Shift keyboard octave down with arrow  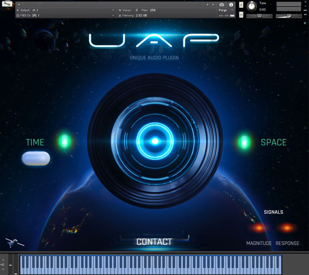(x=3, y=269)
